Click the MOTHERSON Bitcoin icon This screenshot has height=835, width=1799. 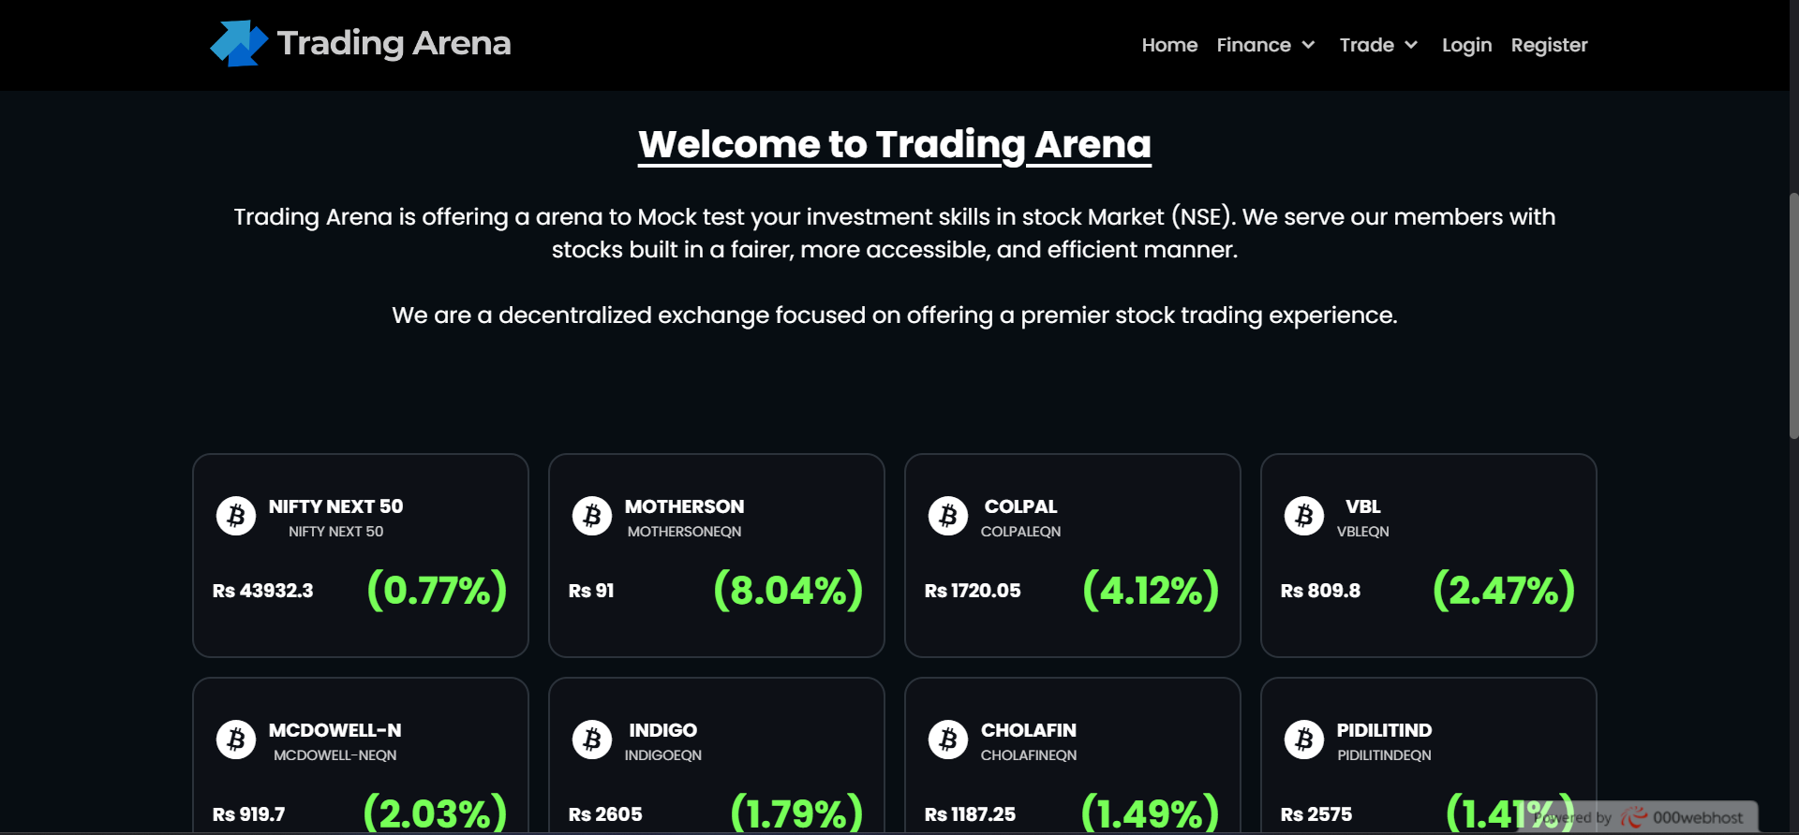(x=591, y=516)
